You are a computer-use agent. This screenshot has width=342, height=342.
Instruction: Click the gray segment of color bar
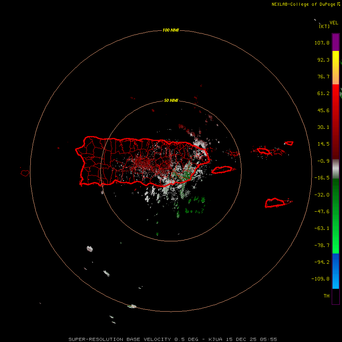(336, 169)
